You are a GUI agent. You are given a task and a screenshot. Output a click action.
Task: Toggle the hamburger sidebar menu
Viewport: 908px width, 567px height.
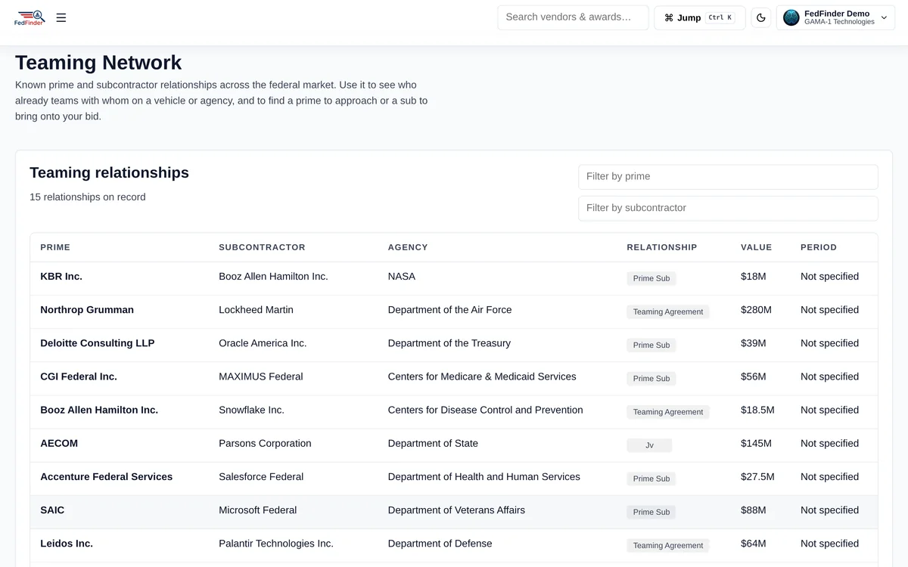coord(61,17)
